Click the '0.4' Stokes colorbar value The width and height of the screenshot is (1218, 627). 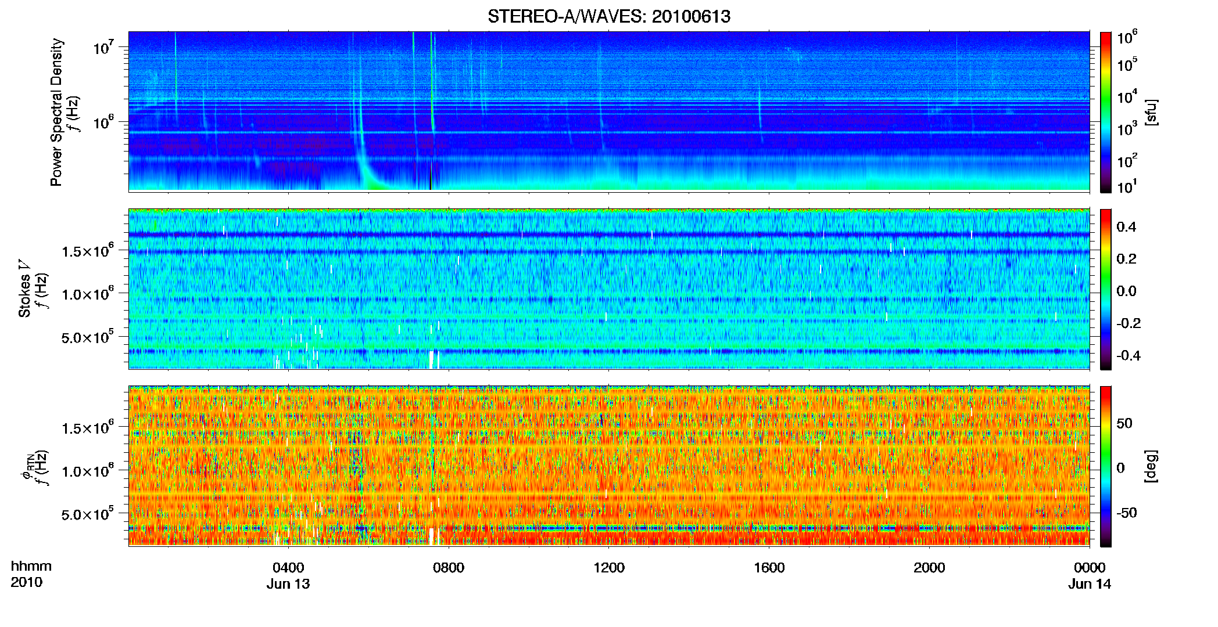coord(1126,227)
